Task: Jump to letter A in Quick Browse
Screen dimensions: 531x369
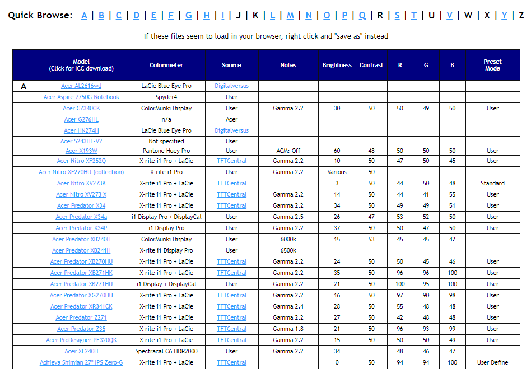Action: coord(85,16)
